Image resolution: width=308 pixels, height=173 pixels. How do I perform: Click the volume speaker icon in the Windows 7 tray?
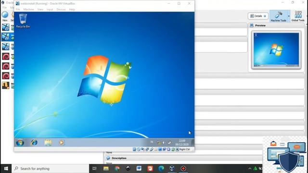coord(164,143)
